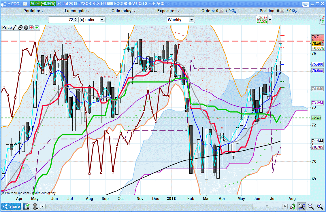Open the position settings gears
Screen dimensions: 326x212
tap(294, 11)
